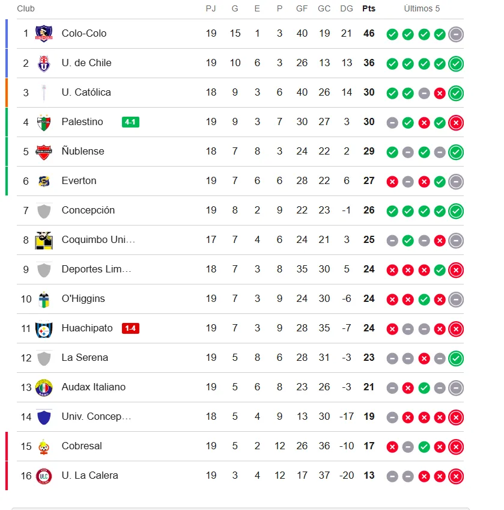Click the Coquimbo Unido pirate logo

[44, 241]
